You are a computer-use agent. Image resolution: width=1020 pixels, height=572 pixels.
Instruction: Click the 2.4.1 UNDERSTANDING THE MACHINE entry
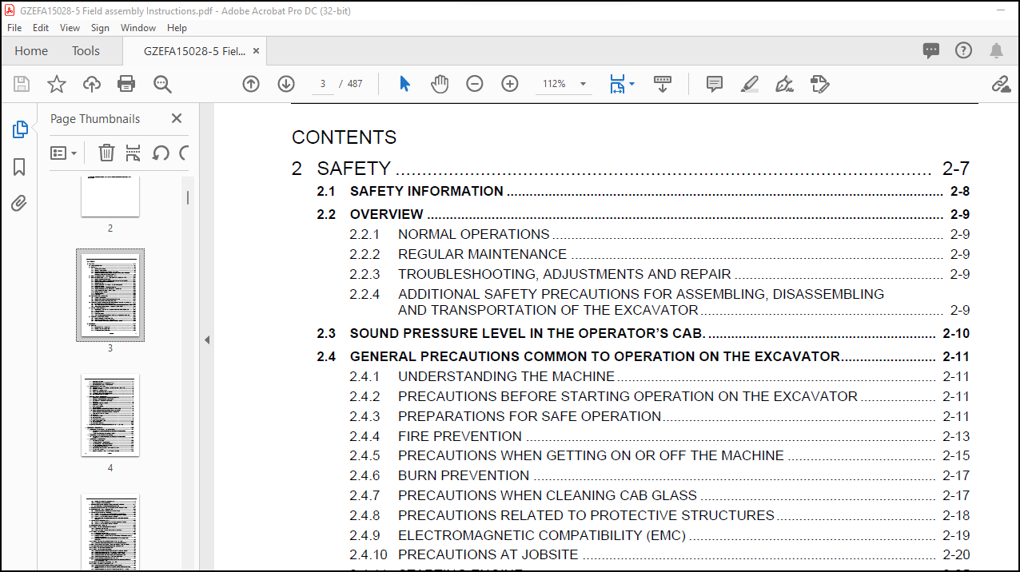click(x=659, y=376)
